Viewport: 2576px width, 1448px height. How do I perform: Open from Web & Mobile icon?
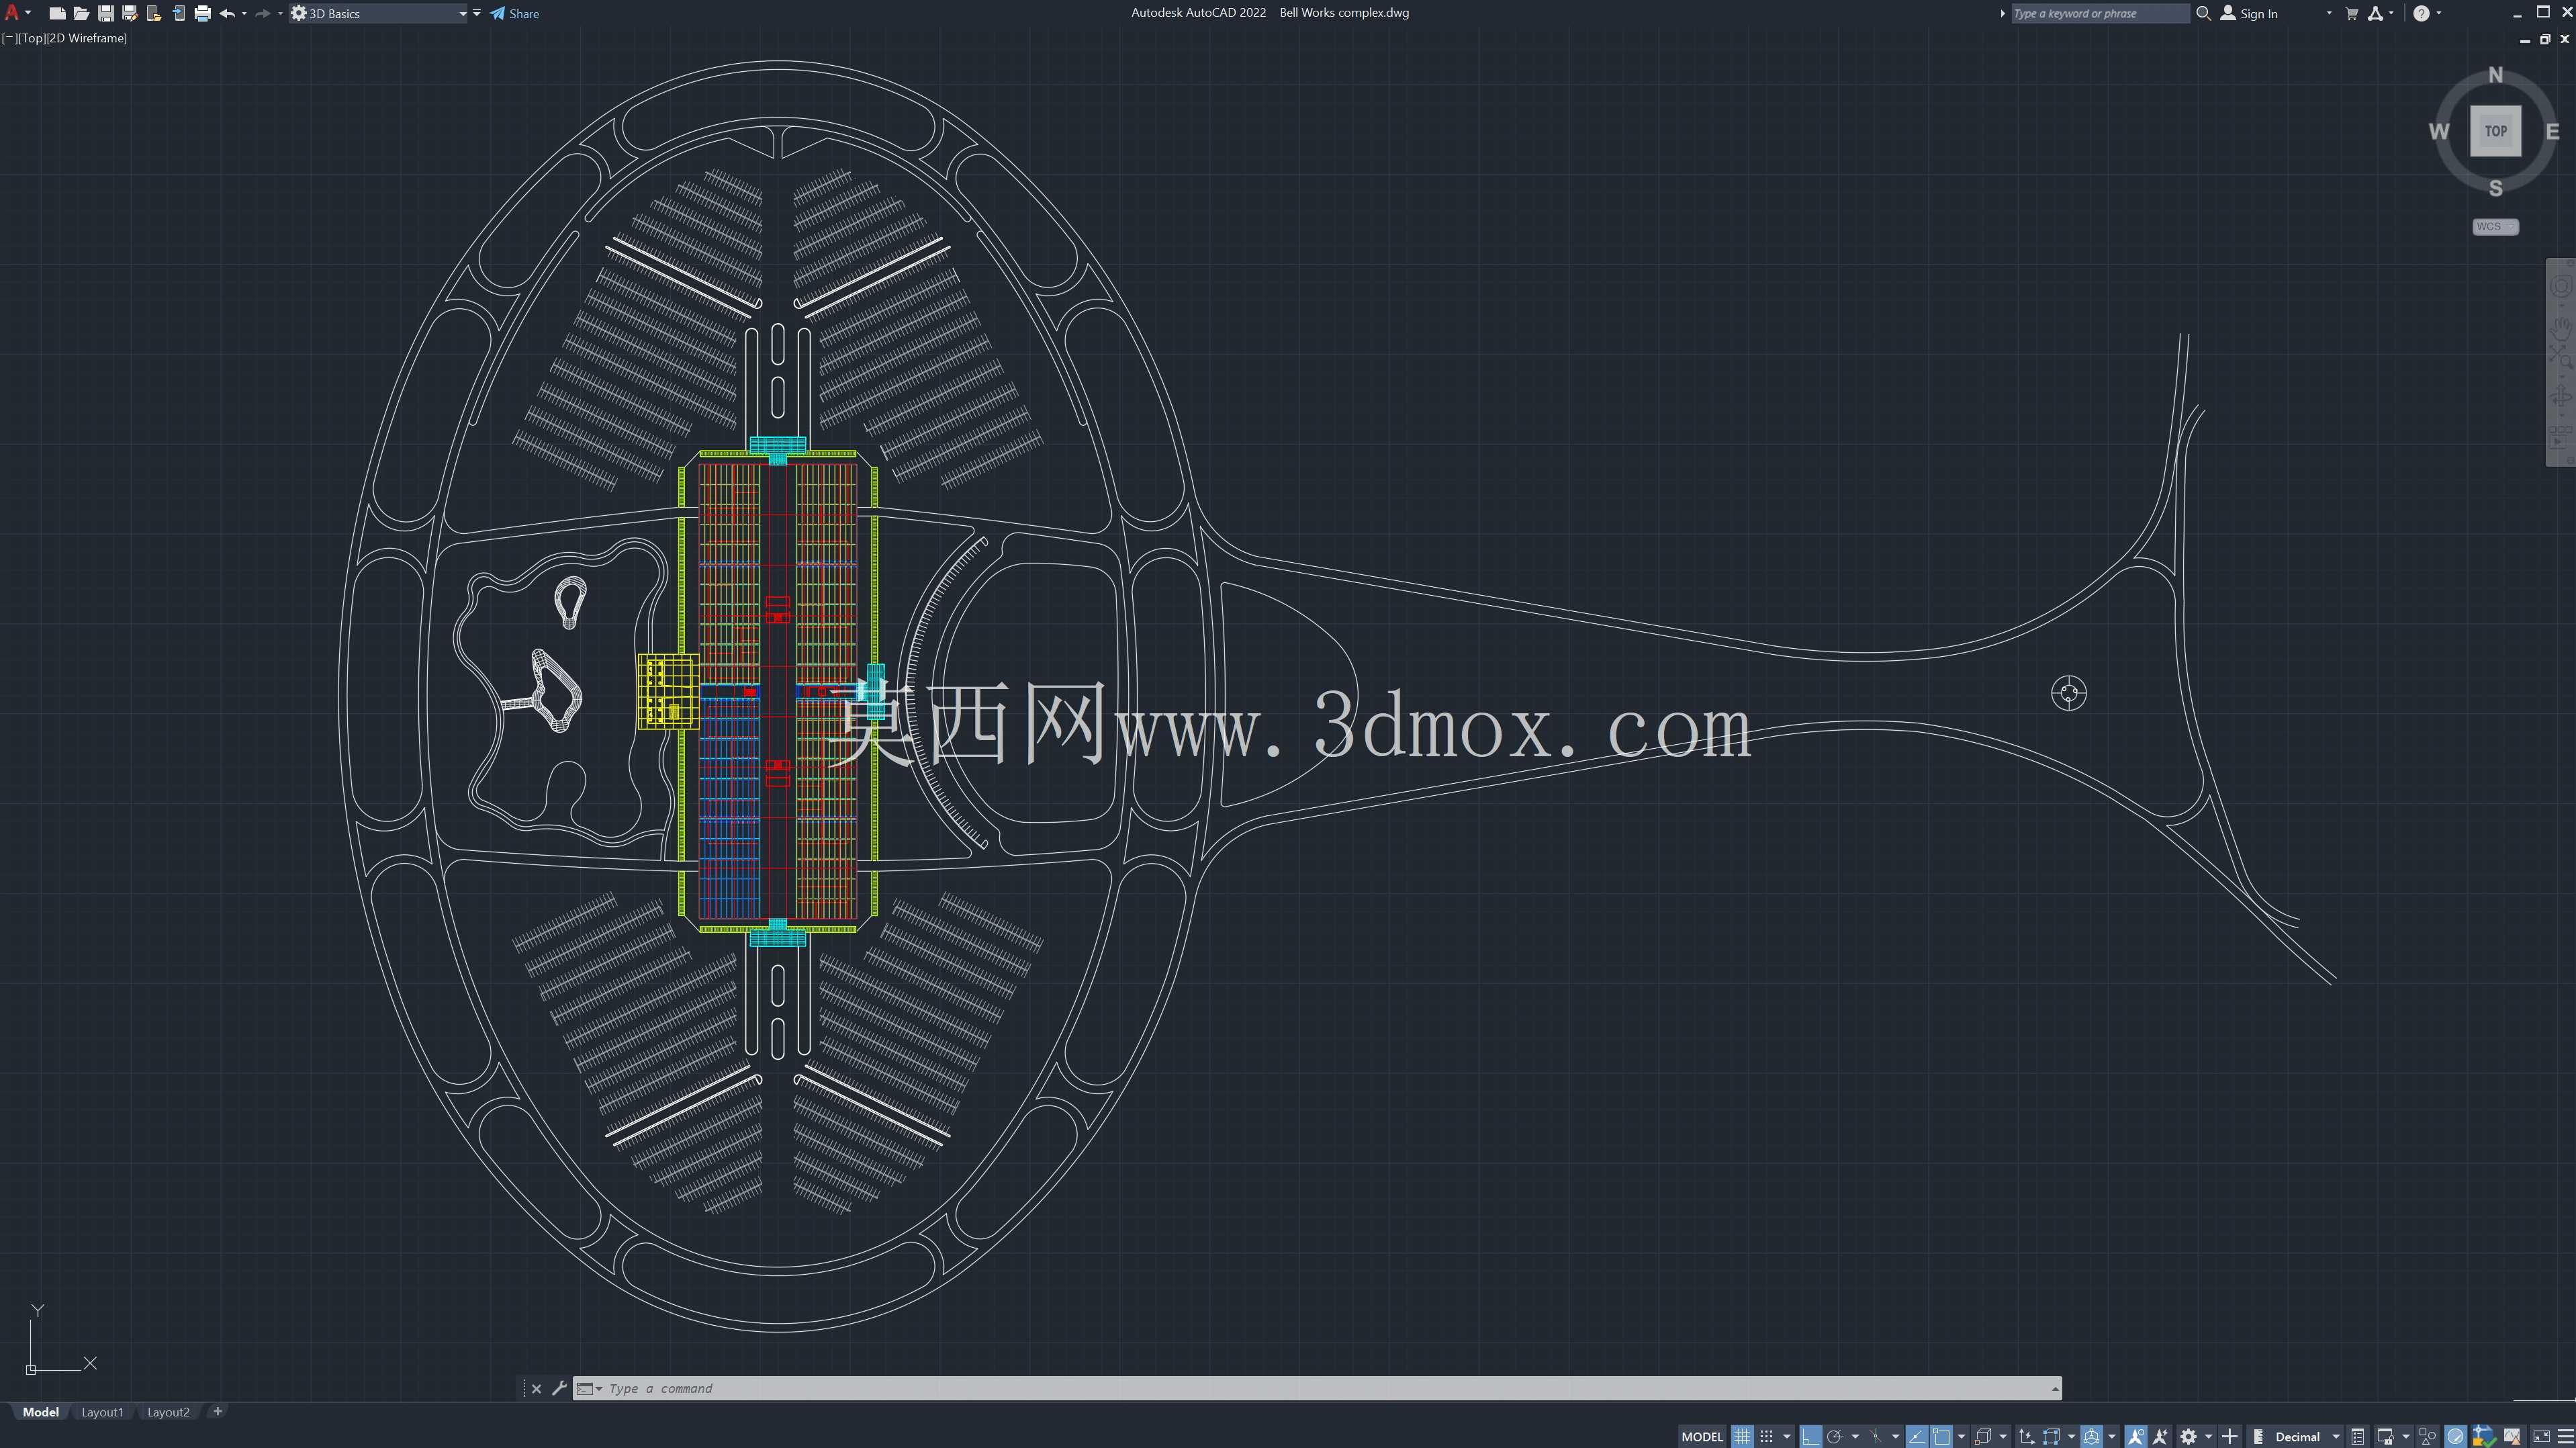154,13
